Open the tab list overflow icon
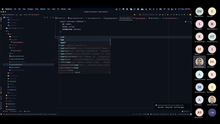Screen dimensions: 220x124 [190, 18]
